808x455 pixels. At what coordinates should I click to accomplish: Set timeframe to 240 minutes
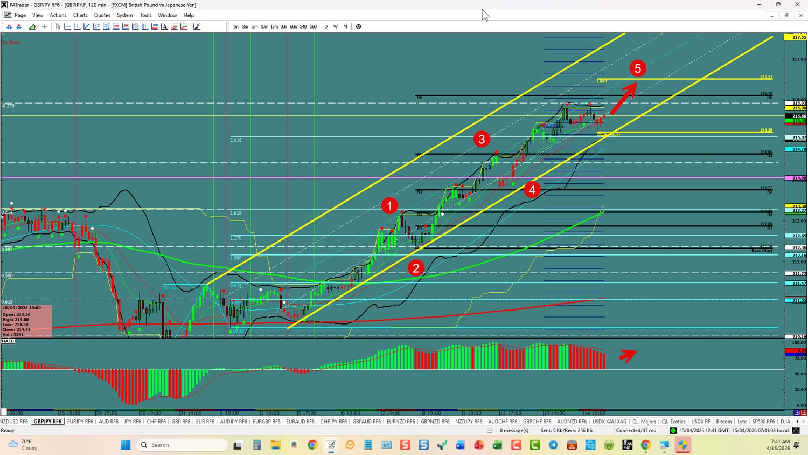coord(303,26)
